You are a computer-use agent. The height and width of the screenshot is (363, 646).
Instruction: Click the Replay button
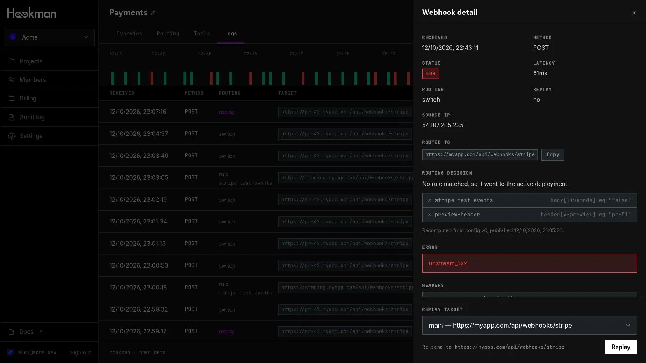pos(620,347)
